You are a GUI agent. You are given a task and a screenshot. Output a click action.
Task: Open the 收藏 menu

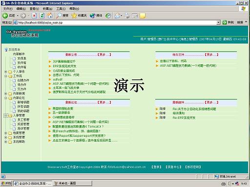click(x=47, y=9)
